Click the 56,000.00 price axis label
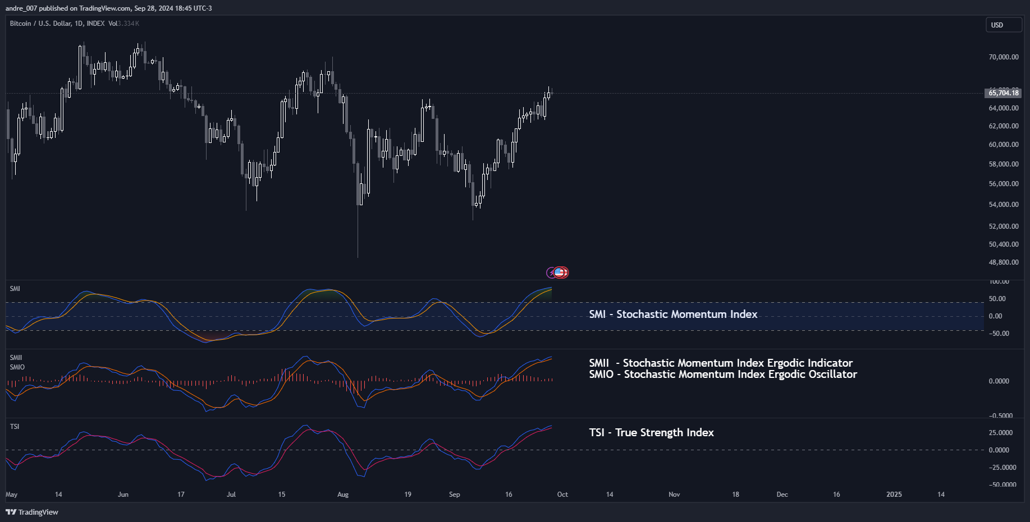The height and width of the screenshot is (522, 1030). (x=1004, y=184)
